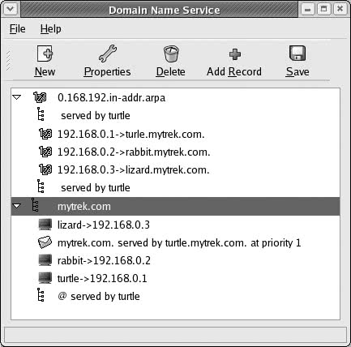Screen dimensions: 351x347
Task: Click the Add Record plus icon
Action: [235, 54]
